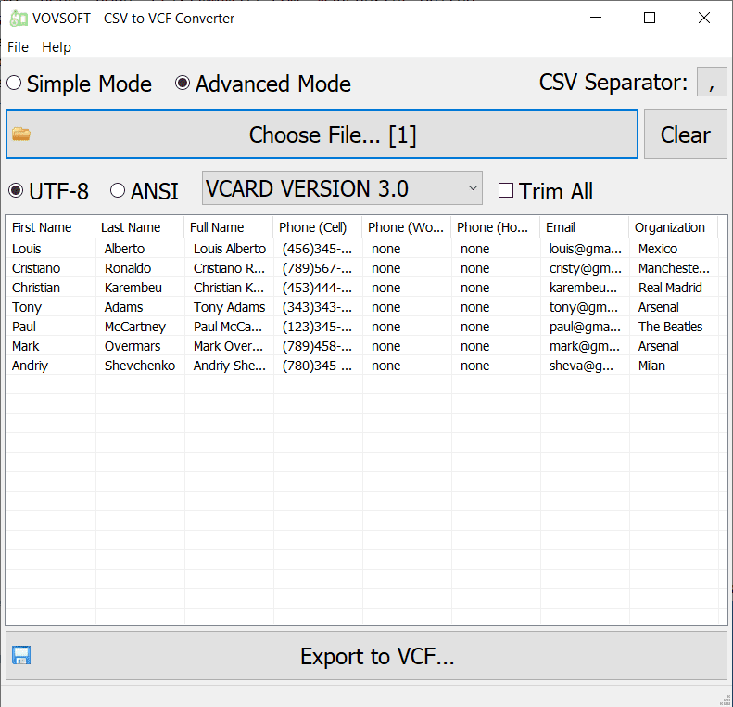Click the floppy disk save icon

(x=21, y=656)
